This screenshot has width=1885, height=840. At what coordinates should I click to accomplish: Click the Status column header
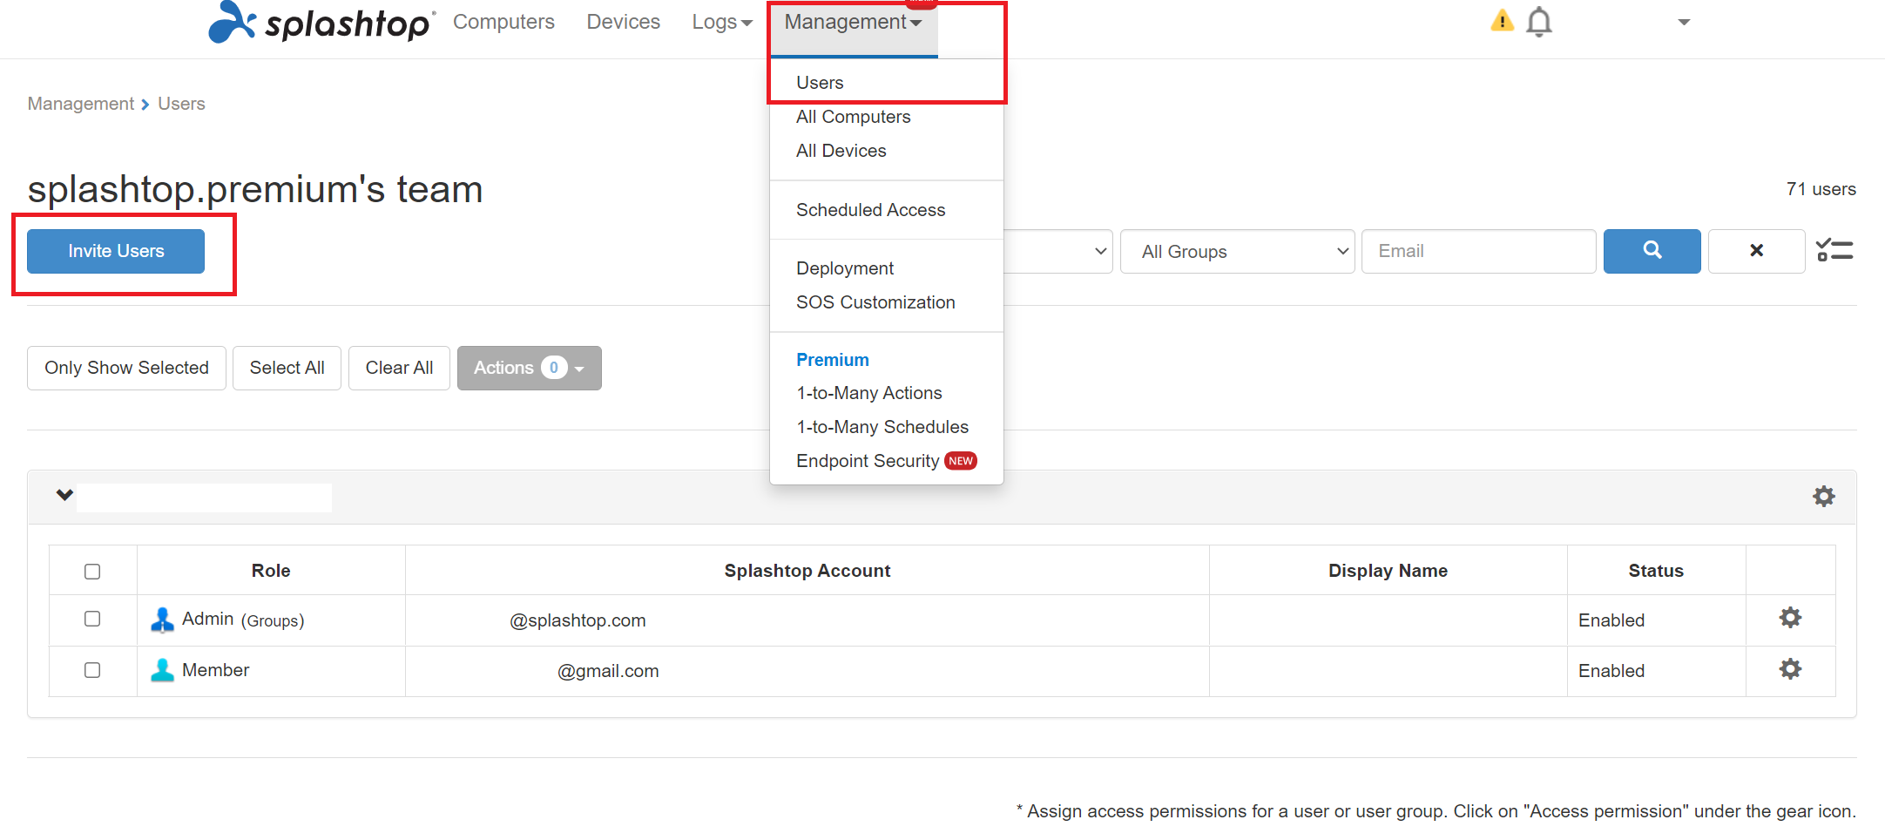coord(1656,571)
